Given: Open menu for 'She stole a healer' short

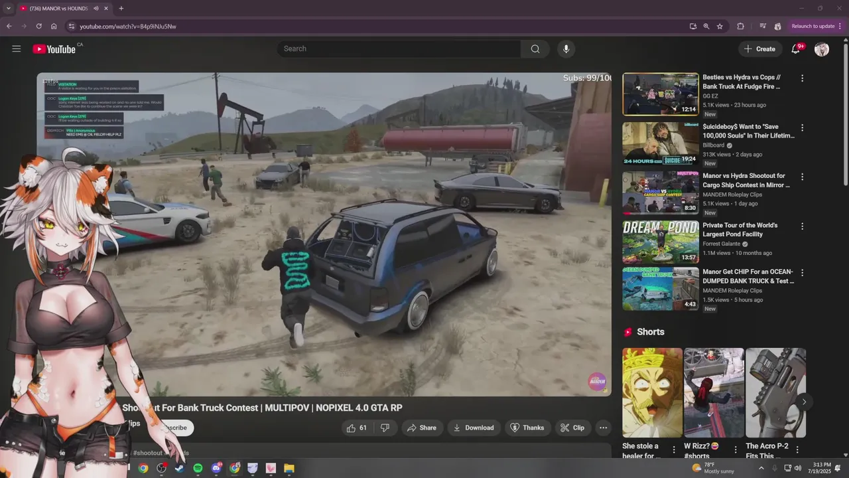Looking at the screenshot, I should pyautogui.click(x=674, y=449).
